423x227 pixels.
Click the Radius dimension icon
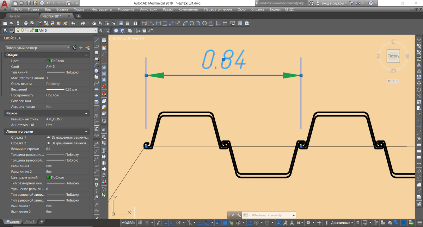point(192,23)
